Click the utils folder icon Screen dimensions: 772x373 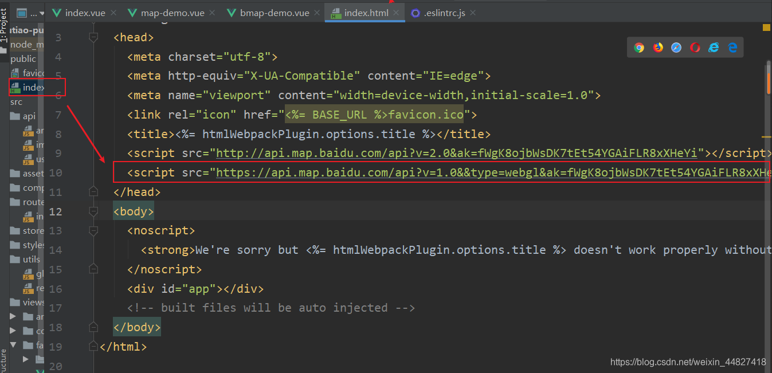coord(14,260)
